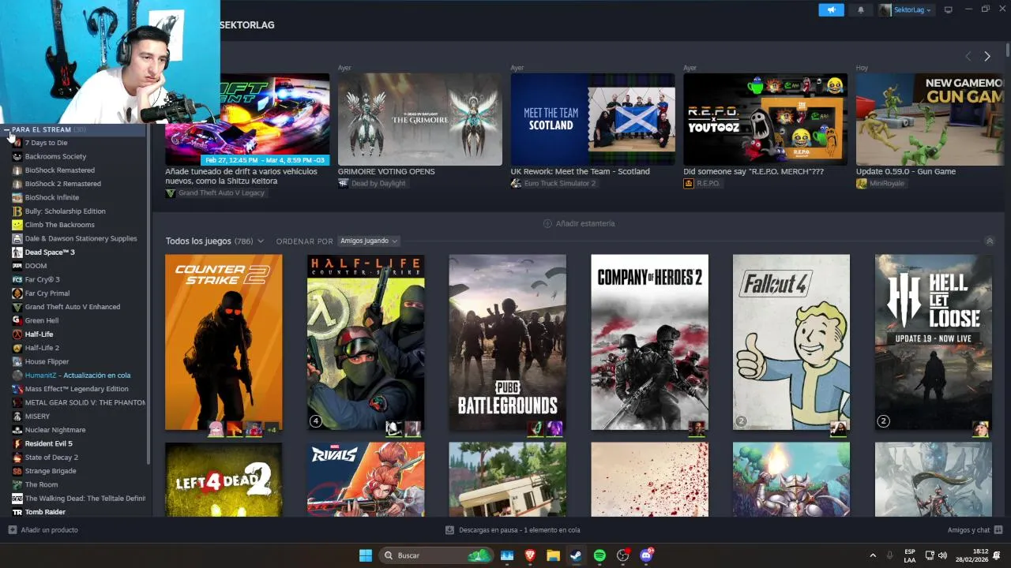
Task: Open the announcements megaphone button
Action: click(x=831, y=9)
